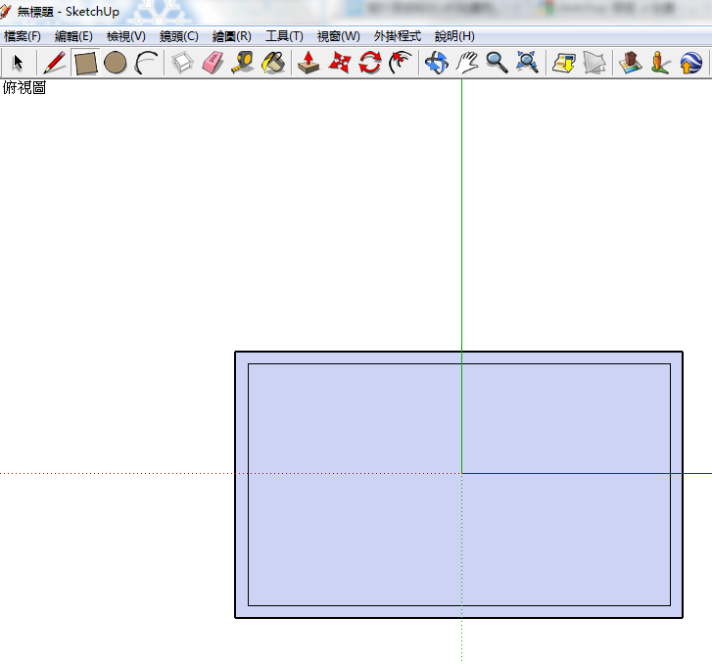712x664 pixels.
Task: Select the Paint Bucket tool
Action: (x=273, y=63)
